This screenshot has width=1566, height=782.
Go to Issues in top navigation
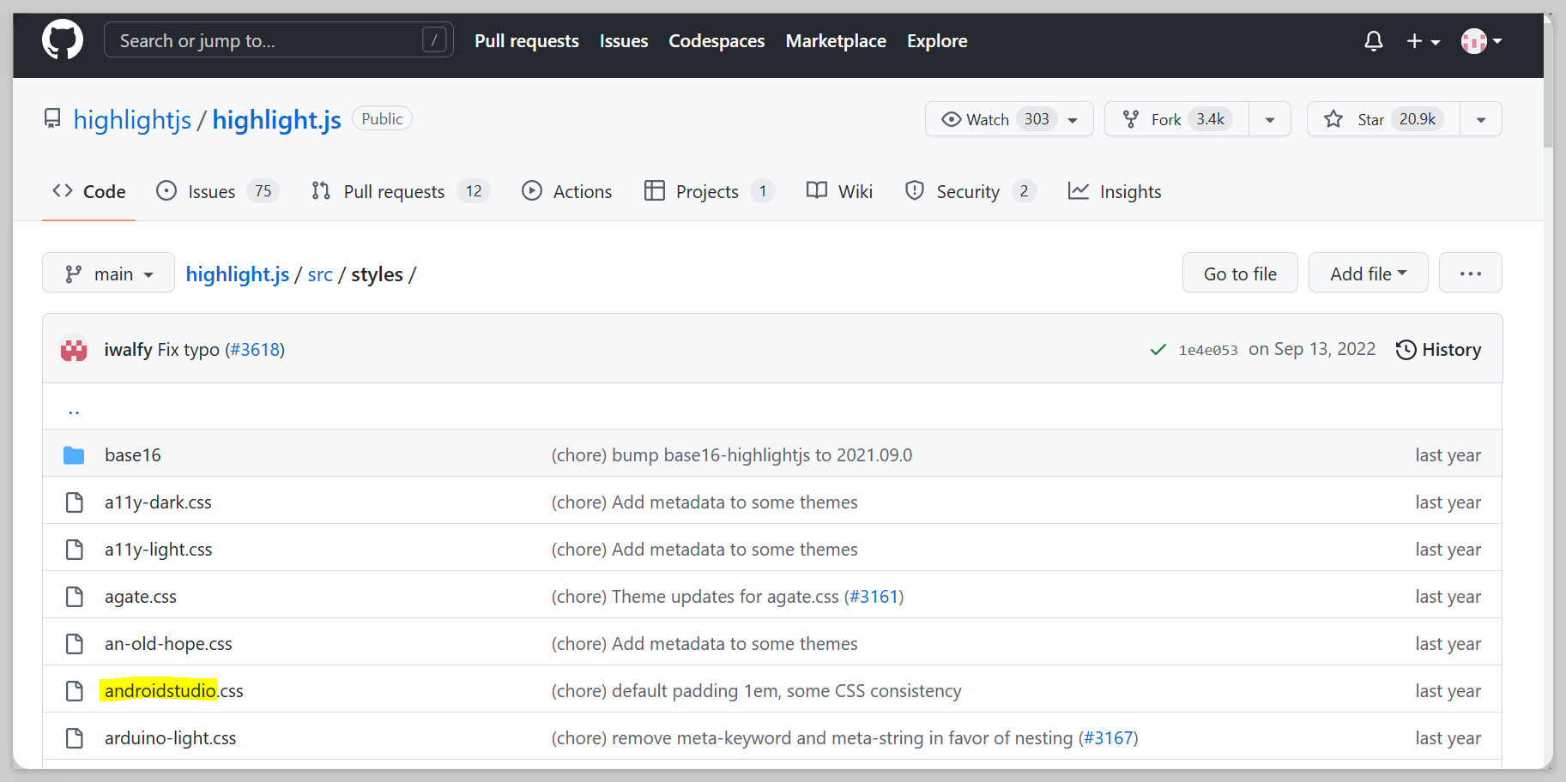(x=624, y=41)
